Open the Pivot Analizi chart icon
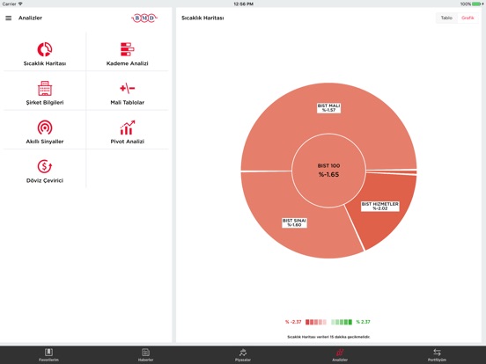This screenshot has height=364, width=486. pos(127,127)
